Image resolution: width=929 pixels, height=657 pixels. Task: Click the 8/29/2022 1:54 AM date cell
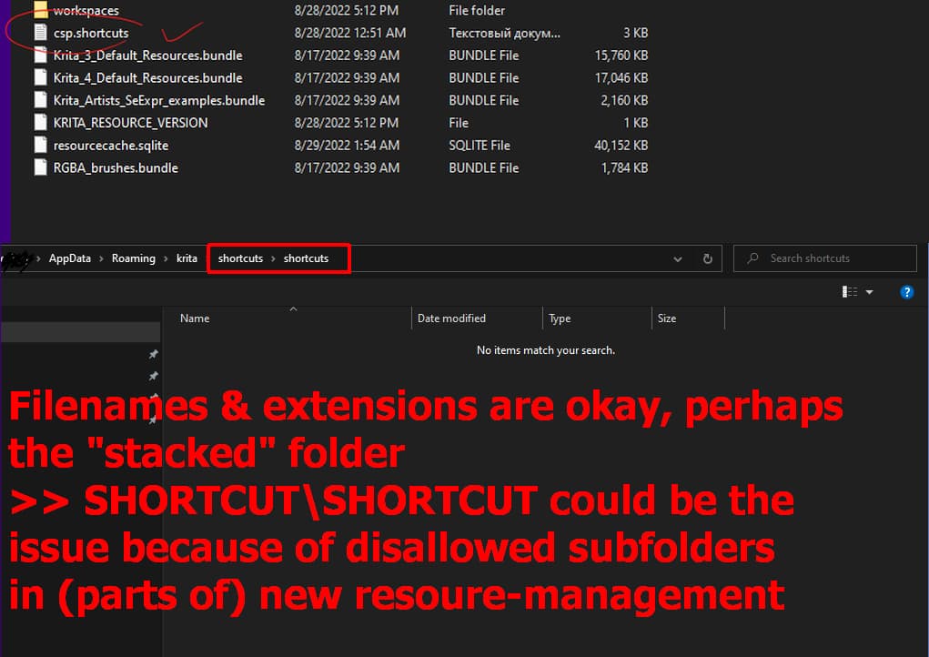pyautogui.click(x=347, y=146)
